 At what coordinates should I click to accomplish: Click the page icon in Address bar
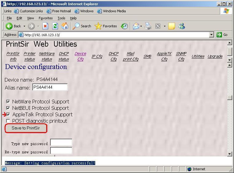(21, 35)
